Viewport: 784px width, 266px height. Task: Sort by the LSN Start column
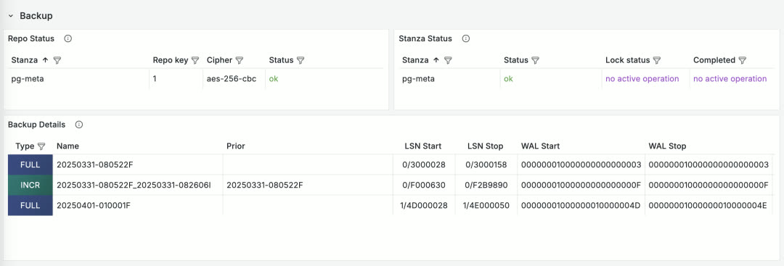pyautogui.click(x=423, y=146)
